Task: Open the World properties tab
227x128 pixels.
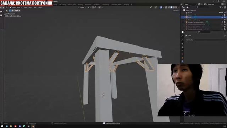Action: (182, 54)
